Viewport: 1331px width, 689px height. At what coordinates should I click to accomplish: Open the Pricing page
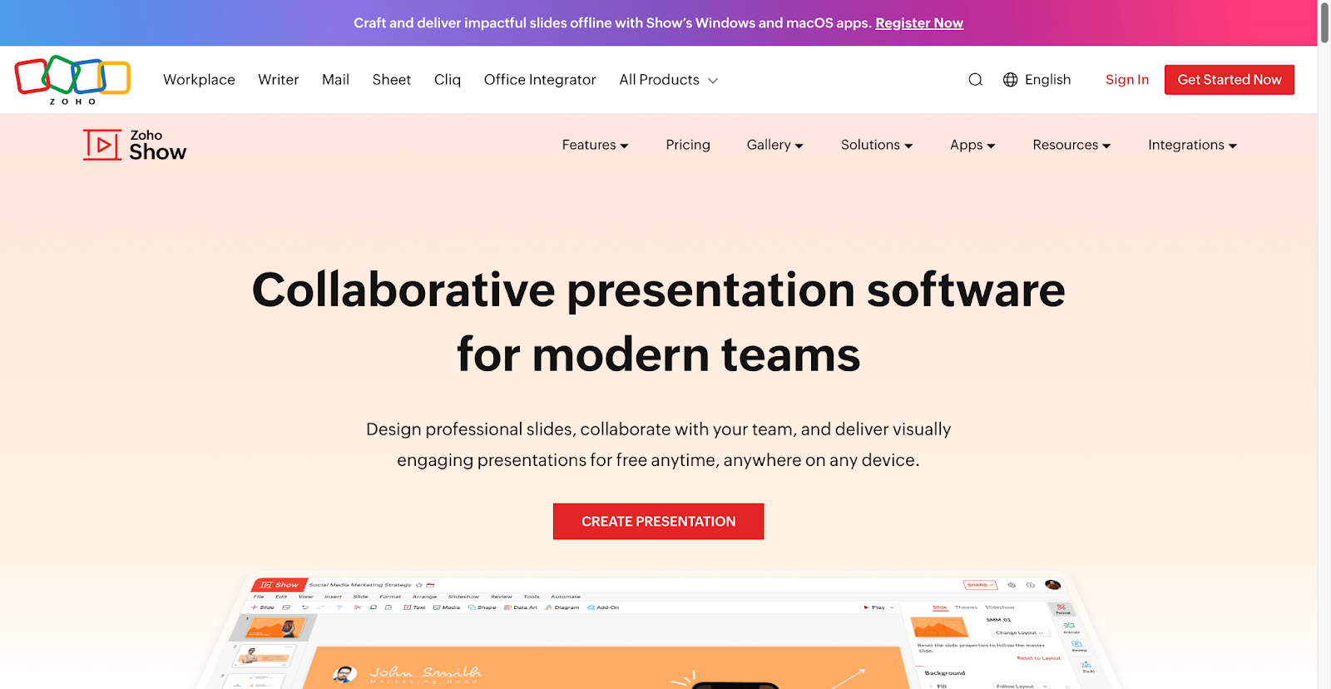(688, 145)
